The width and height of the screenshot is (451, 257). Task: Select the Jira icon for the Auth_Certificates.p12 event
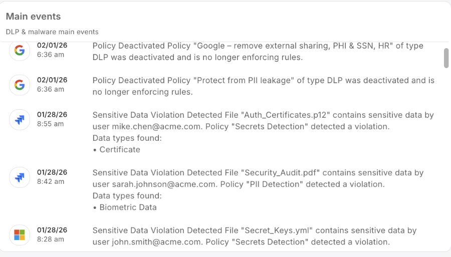[x=20, y=120]
